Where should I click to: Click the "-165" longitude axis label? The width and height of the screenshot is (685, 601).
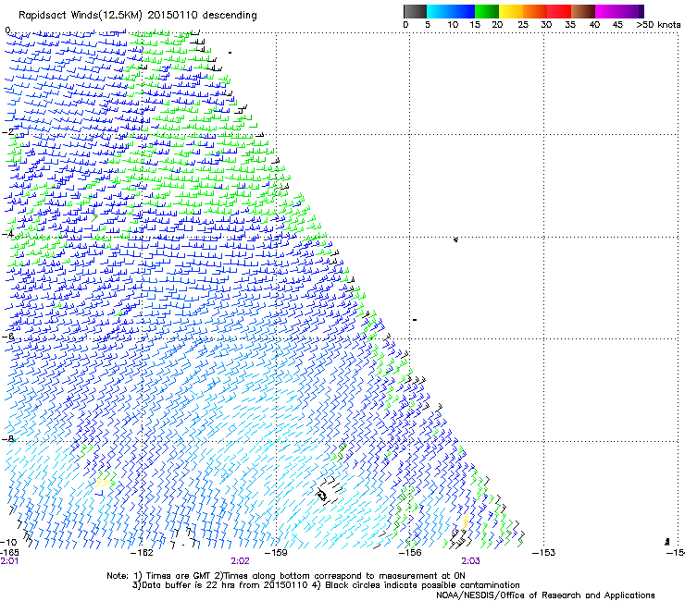9,553
